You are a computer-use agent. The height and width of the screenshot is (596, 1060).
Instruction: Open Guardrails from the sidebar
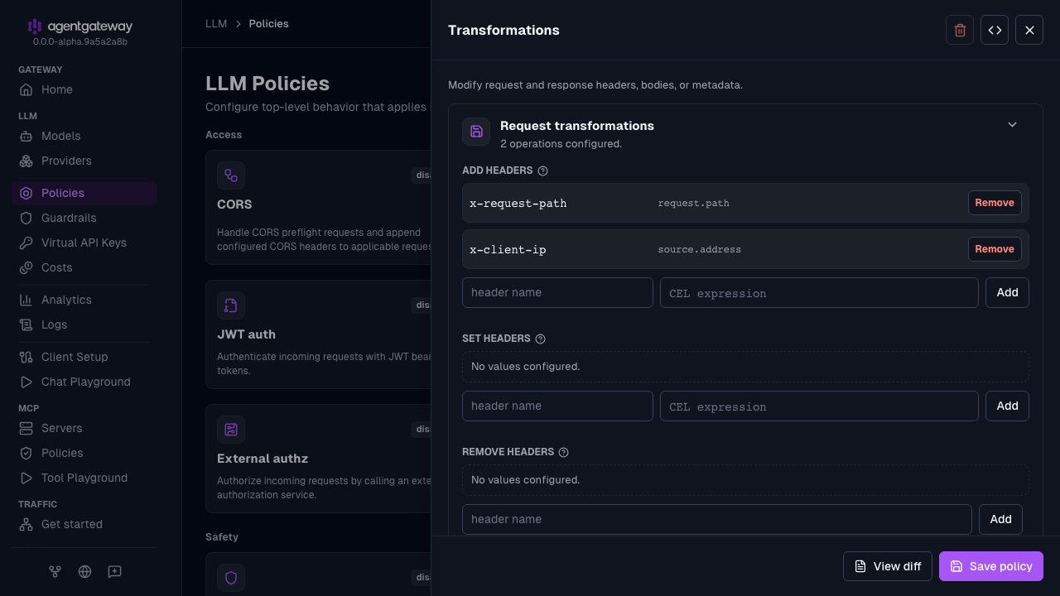tap(84, 218)
